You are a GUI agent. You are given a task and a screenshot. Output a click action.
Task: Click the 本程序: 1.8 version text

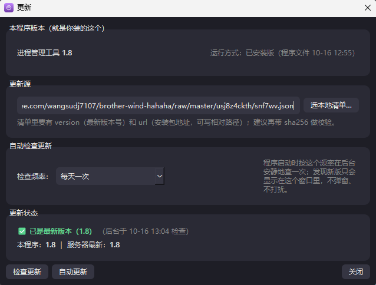37,245
